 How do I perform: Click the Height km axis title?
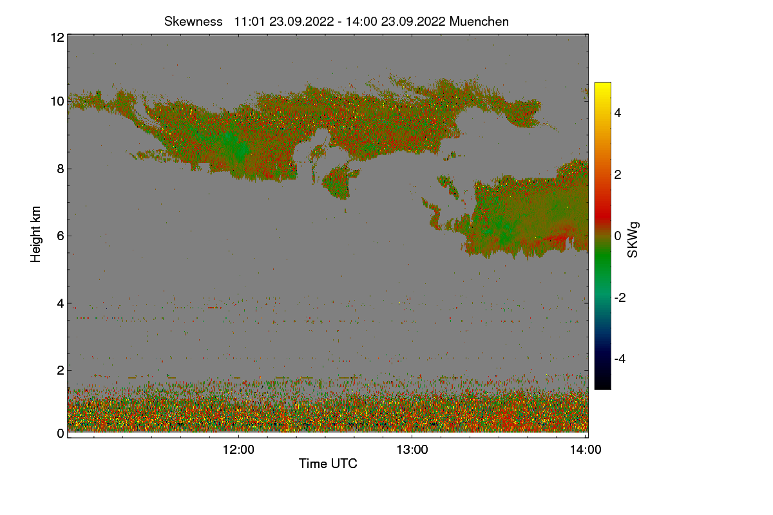(x=36, y=234)
